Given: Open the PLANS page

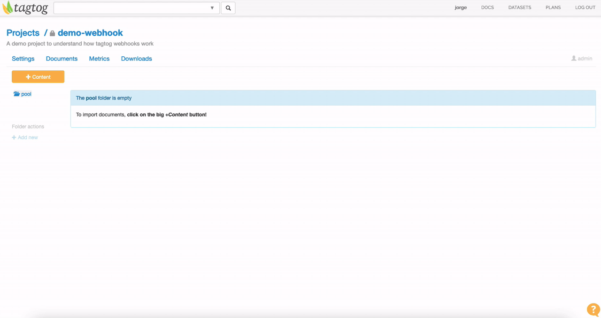Looking at the screenshot, I should click(x=553, y=8).
